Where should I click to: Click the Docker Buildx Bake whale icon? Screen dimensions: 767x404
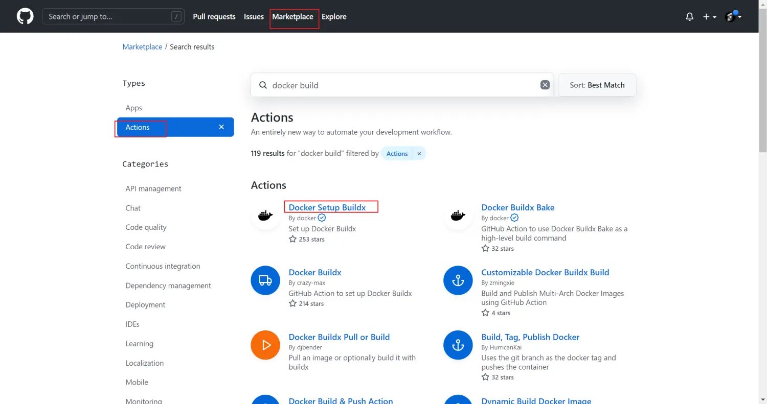click(x=458, y=216)
